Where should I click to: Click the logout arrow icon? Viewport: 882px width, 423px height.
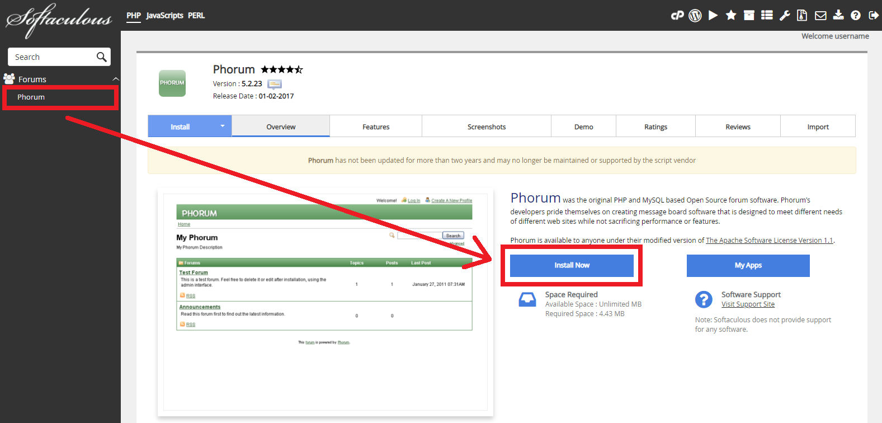click(x=873, y=16)
